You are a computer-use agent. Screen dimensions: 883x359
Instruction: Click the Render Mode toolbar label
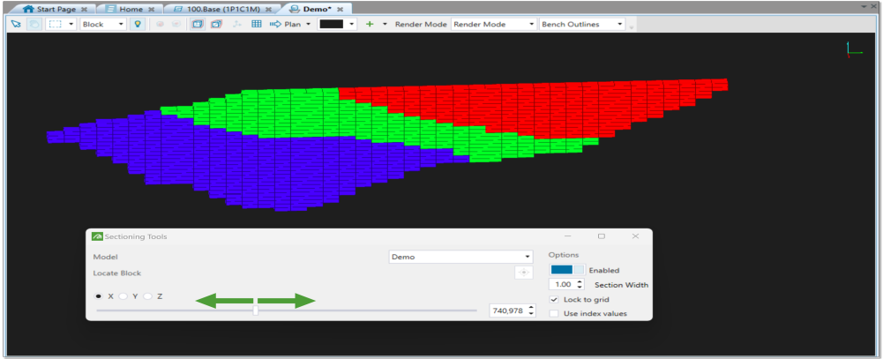coord(422,25)
